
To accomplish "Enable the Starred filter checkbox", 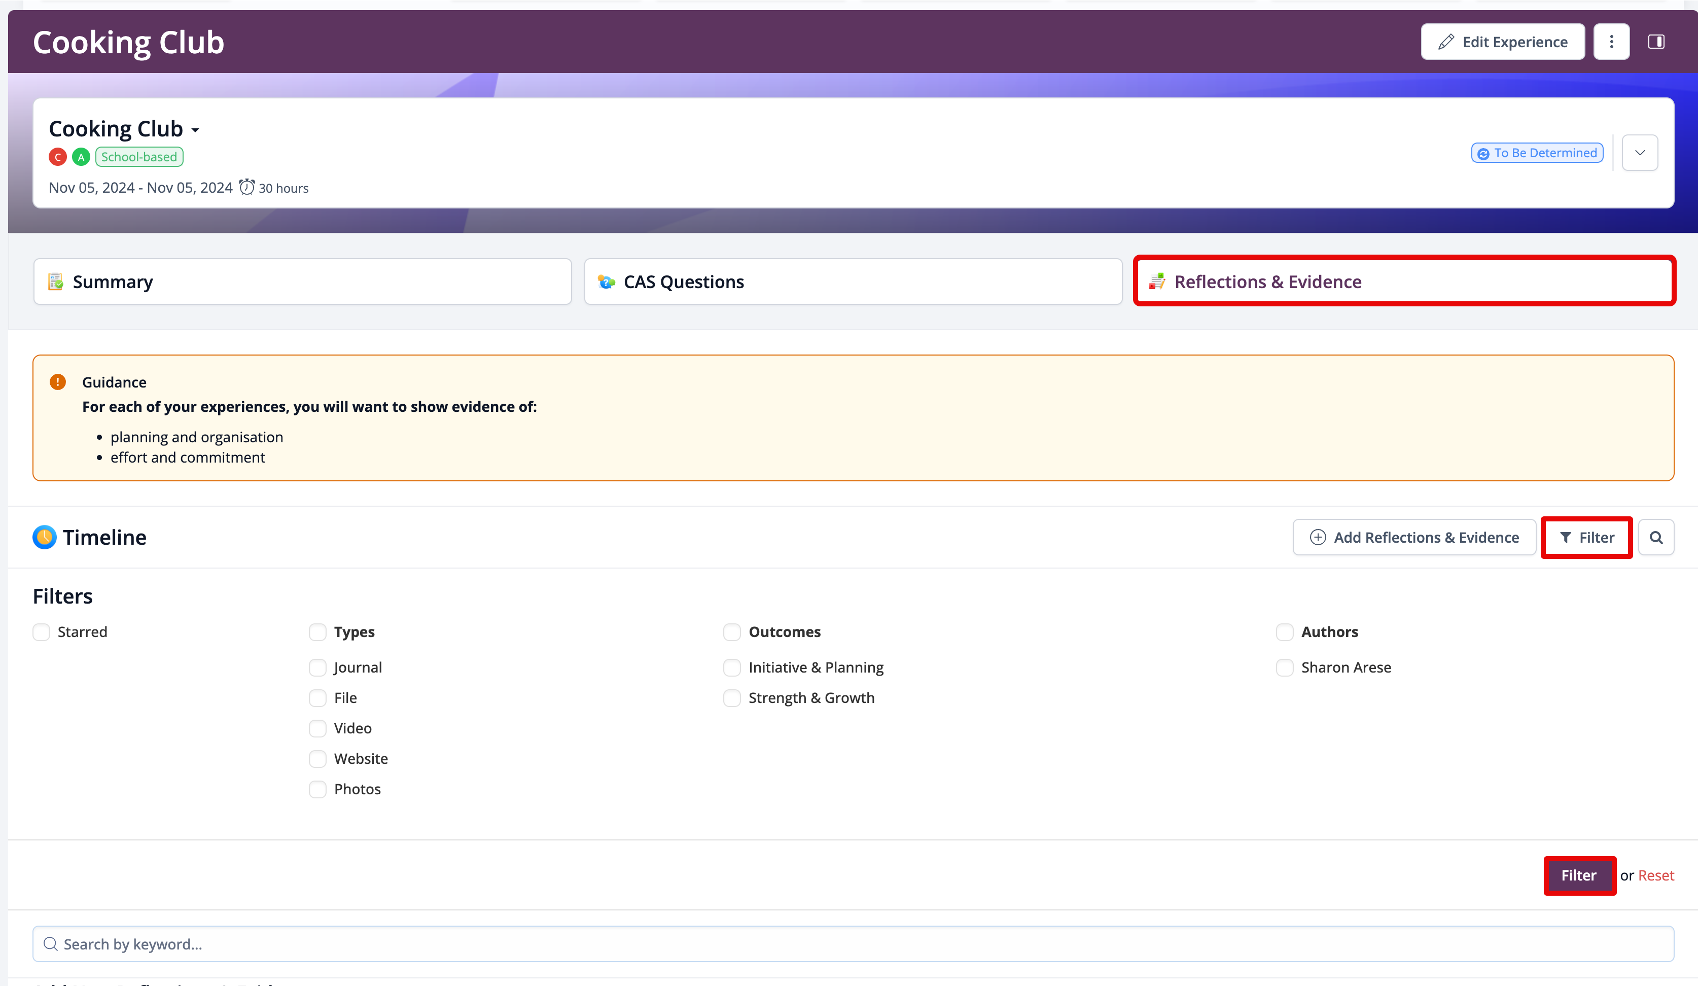I will coord(41,631).
